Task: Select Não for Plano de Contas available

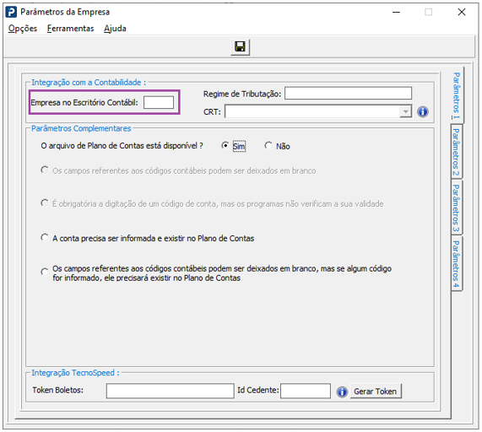Action: (x=268, y=145)
